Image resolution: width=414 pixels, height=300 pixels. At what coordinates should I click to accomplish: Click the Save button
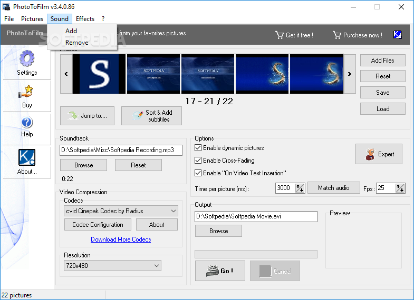[382, 93]
